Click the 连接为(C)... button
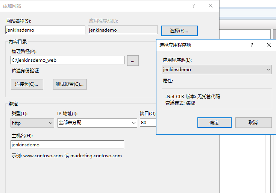The image size is (276, 193). (x=27, y=84)
